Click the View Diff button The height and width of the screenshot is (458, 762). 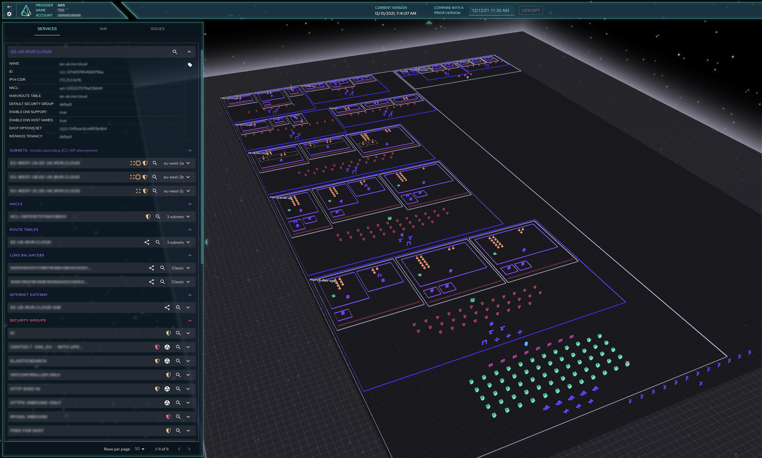coord(531,10)
